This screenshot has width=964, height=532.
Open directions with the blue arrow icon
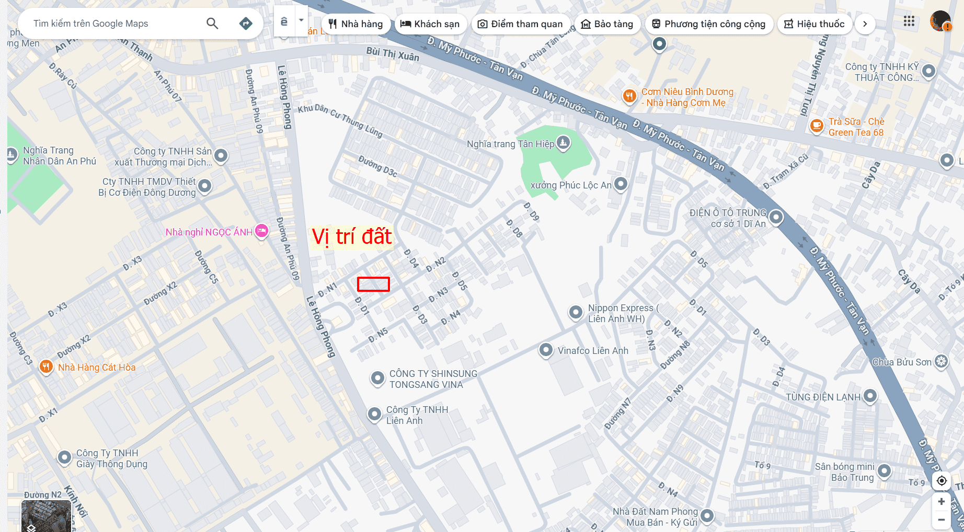click(x=246, y=23)
